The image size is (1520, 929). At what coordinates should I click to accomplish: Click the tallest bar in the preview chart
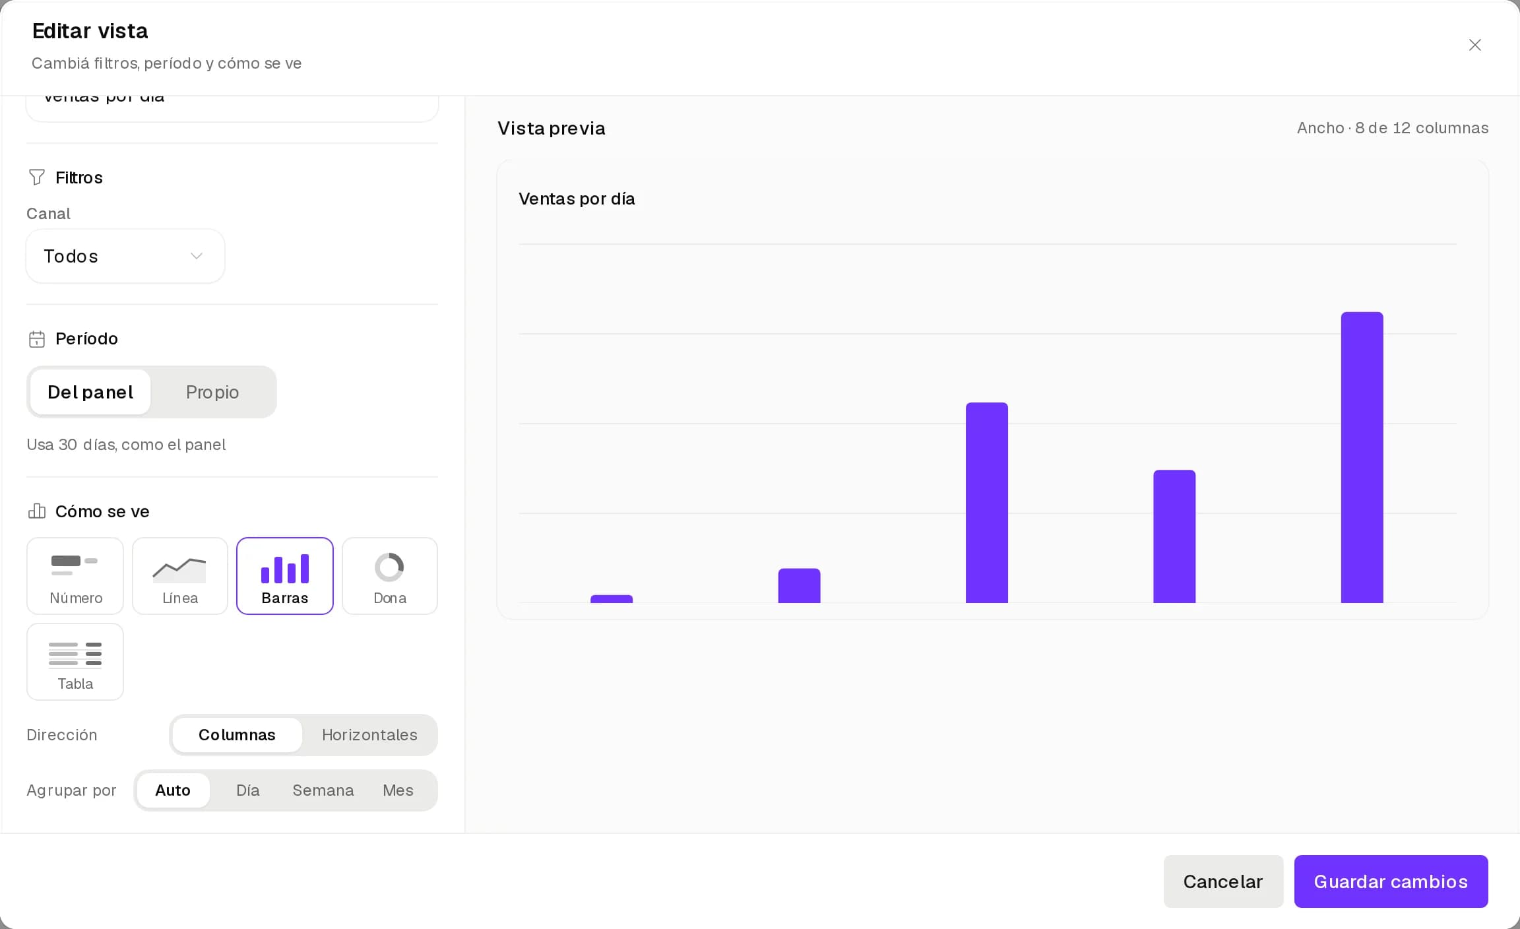1362,457
